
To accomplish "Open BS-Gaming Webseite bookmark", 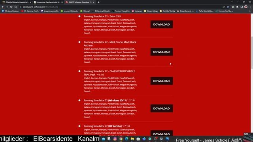I will click(x=101, y=11).
